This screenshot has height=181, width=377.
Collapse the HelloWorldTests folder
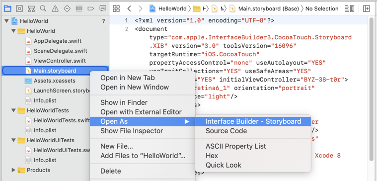pos(13,110)
